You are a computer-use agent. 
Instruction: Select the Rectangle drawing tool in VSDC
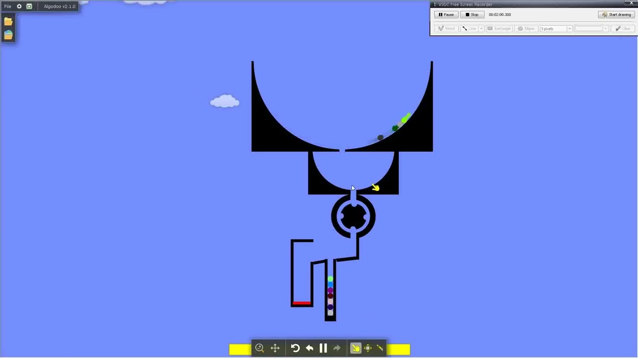pyautogui.click(x=499, y=28)
